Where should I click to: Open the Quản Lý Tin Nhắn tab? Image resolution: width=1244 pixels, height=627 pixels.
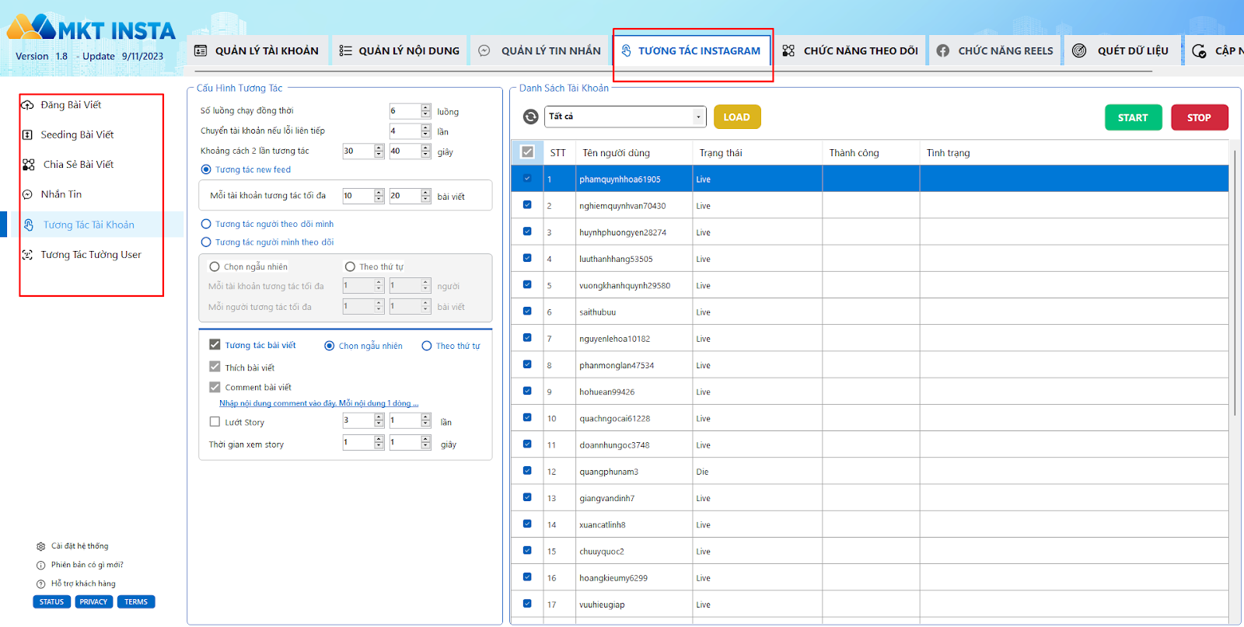point(540,51)
